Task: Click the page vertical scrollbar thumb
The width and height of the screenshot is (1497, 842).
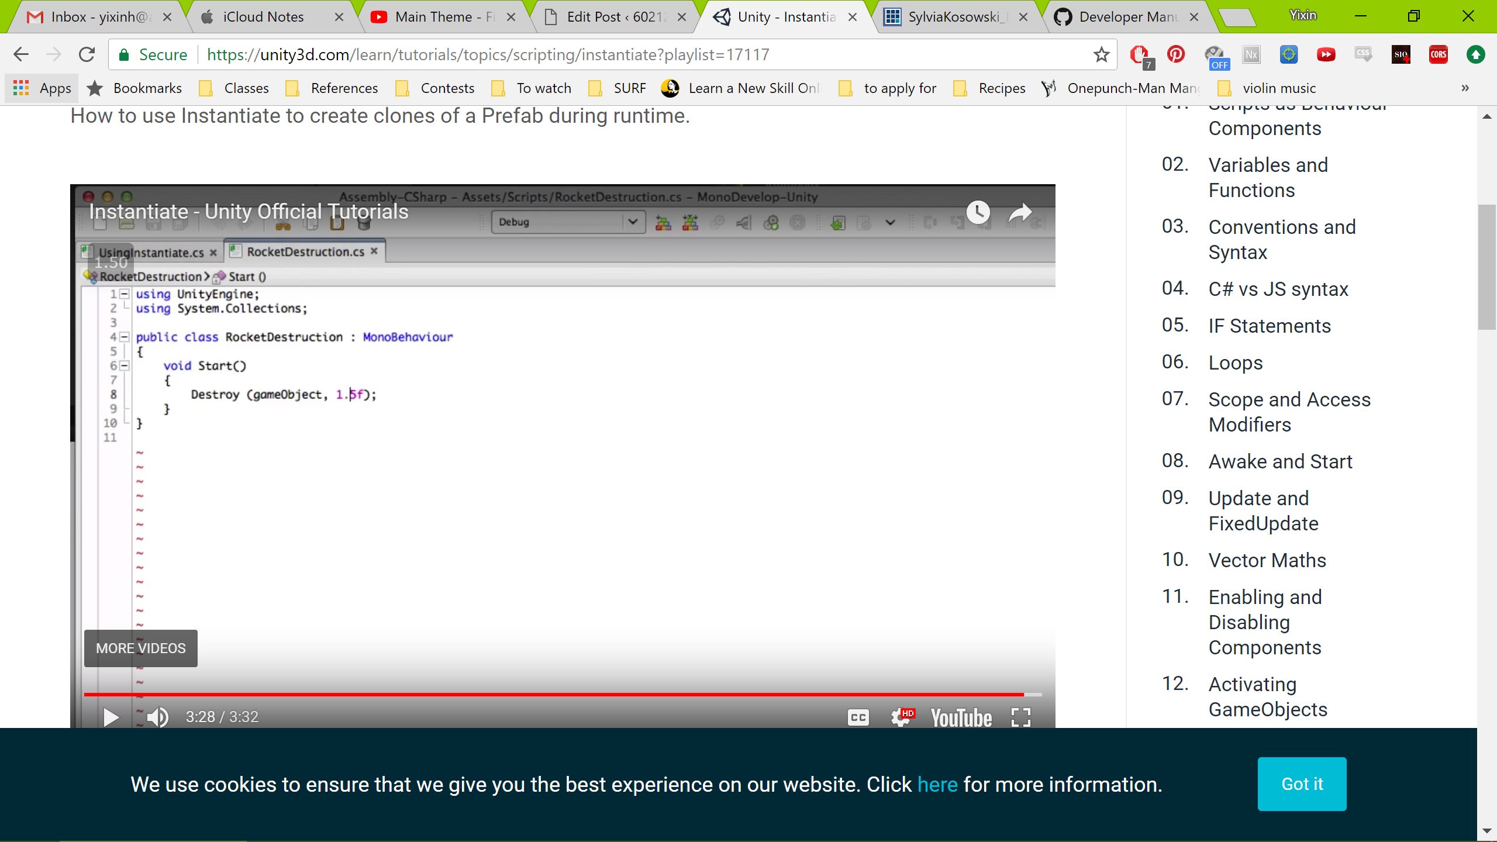Action: (1486, 267)
